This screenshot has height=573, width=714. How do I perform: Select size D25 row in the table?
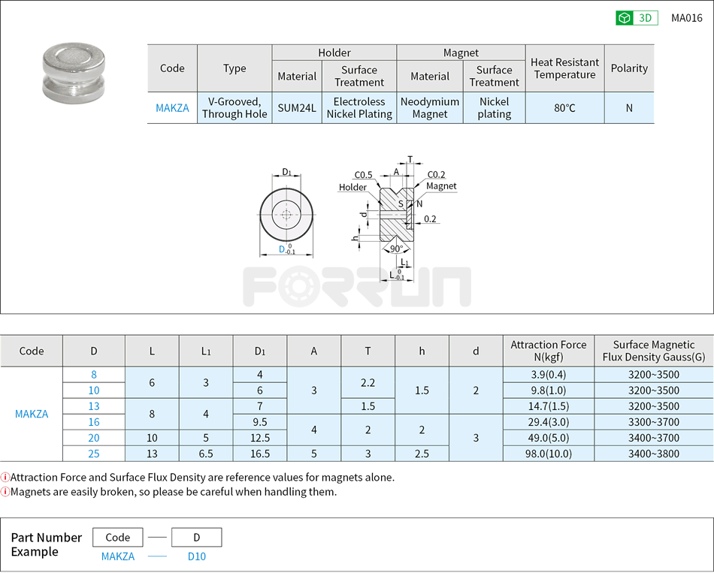coord(93,453)
